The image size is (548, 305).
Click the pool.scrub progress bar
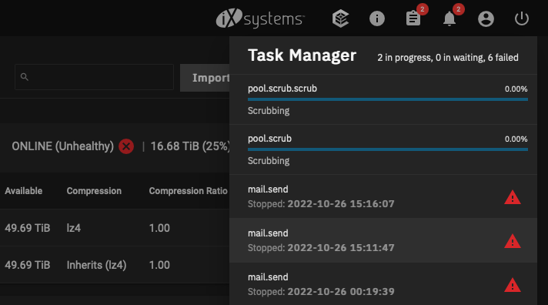coord(388,149)
